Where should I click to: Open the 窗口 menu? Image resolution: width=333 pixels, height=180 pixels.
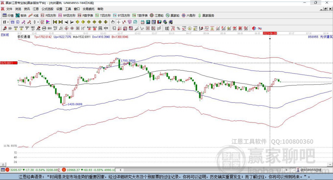pyautogui.click(x=77, y=9)
